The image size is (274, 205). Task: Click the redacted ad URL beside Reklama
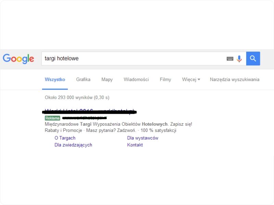coord(84,118)
